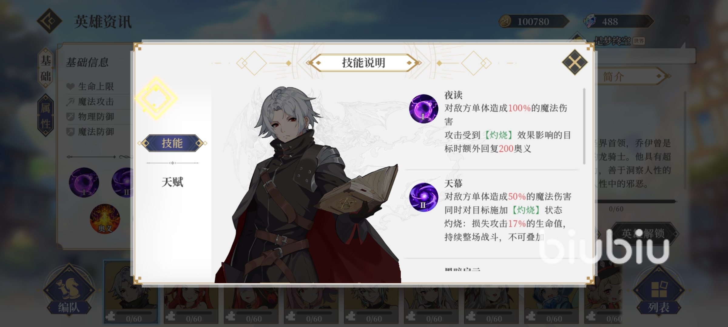Click the yellow diamond emblem above 技能
The image size is (728, 327).
[156, 98]
